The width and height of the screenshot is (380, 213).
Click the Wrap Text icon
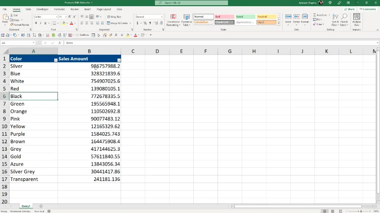(108, 17)
